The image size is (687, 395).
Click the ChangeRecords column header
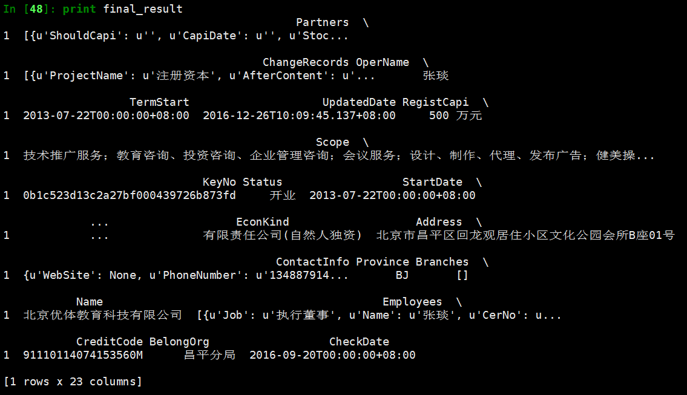click(306, 62)
